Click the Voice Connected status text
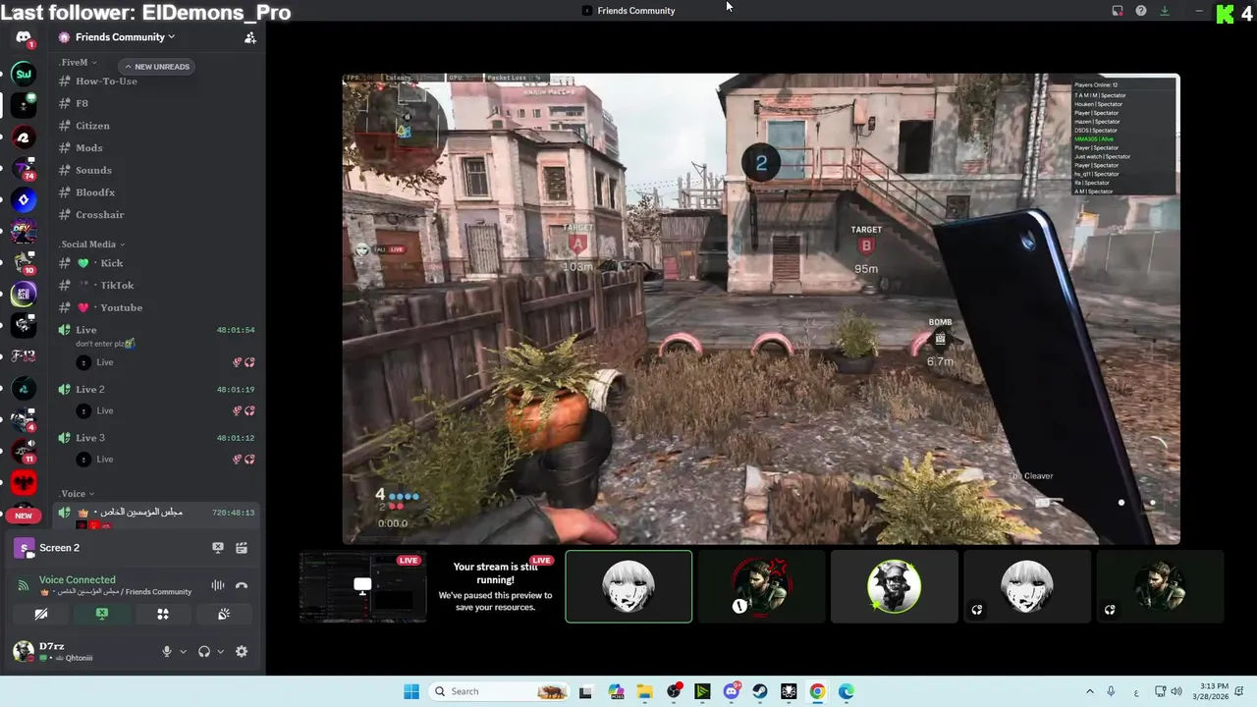Screen dimensions: 1257x707 tap(78, 580)
